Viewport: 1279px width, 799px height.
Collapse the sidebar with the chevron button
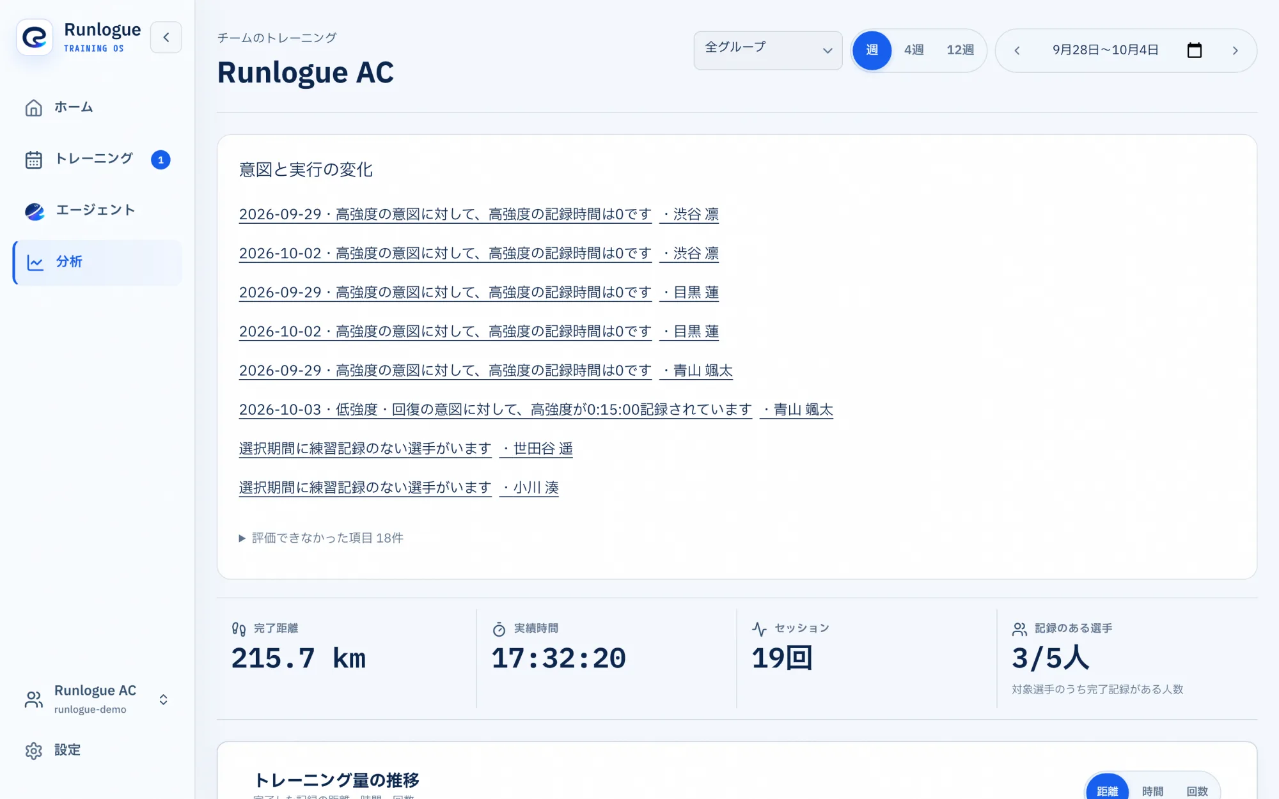click(166, 37)
